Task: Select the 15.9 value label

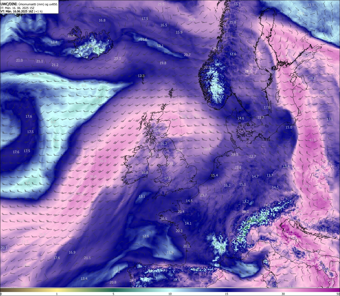Action: pyautogui.click(x=179, y=32)
